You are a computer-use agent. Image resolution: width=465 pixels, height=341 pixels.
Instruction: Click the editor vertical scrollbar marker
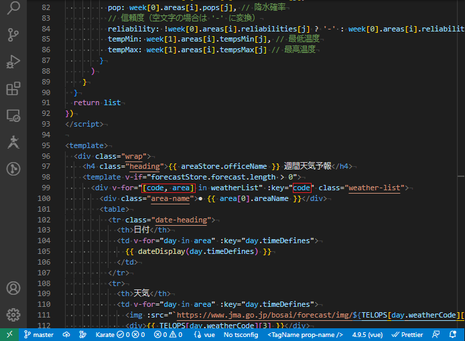coord(461,177)
